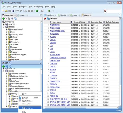
Task: Click the Paste toolbar icon
Action: [x=32, y=11]
